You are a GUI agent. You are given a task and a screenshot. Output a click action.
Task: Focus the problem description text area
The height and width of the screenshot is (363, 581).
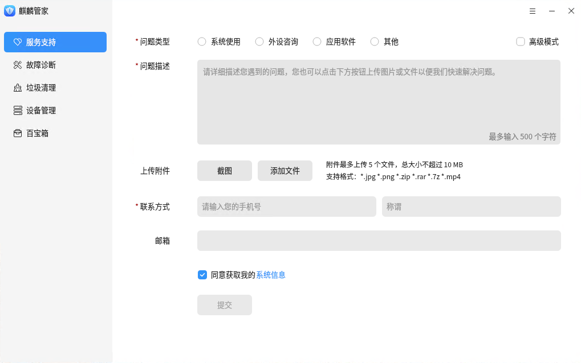click(379, 102)
